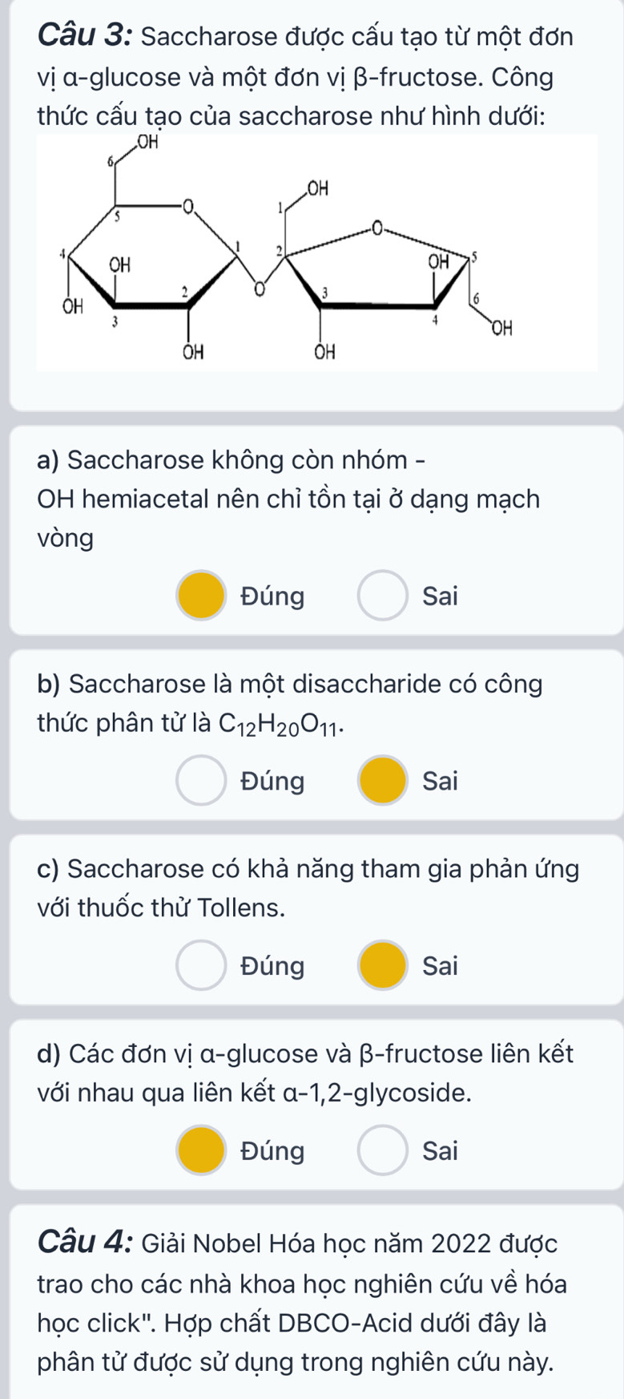Viewport: 624px width, 1399px height.
Task: Open the saccharose structure diagram image
Action: coord(316,252)
